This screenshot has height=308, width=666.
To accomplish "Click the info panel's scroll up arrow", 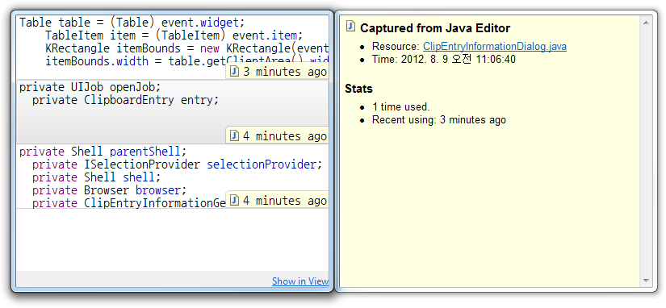I will point(646,23).
